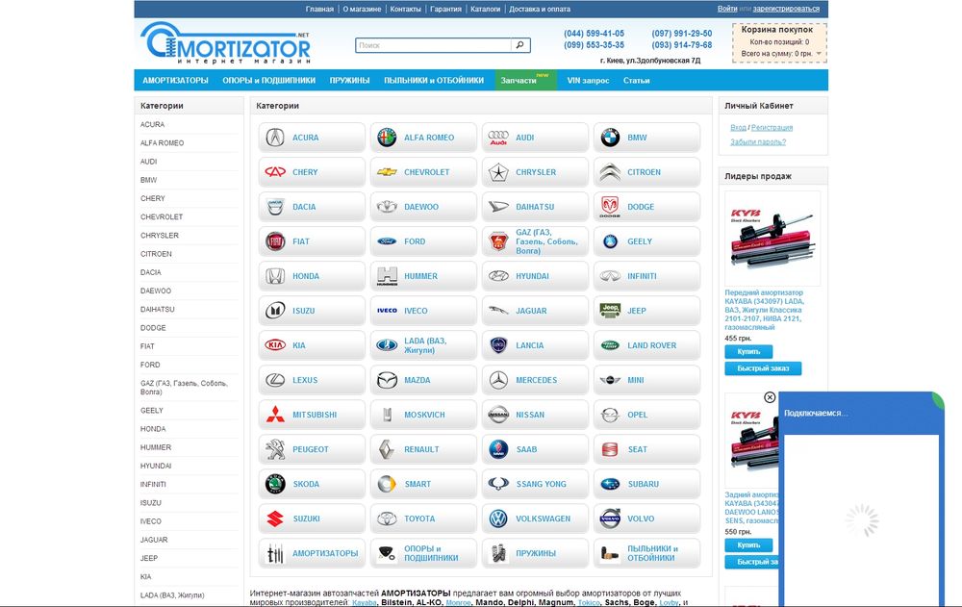
Task: Click Купить for the 455 грн. shock absorber
Action: (x=748, y=352)
